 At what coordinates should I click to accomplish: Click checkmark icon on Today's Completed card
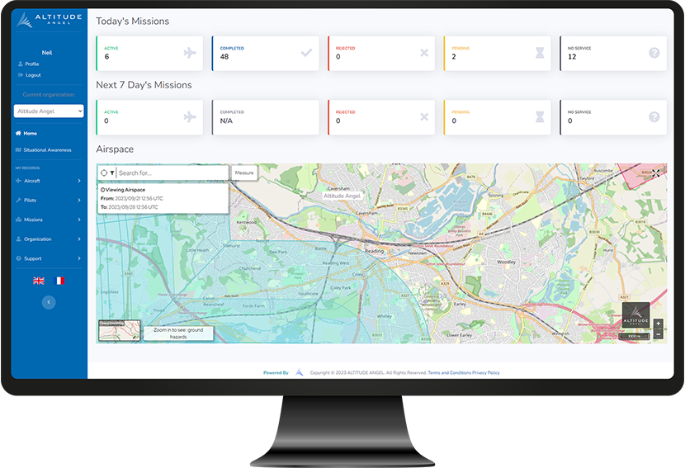point(307,53)
